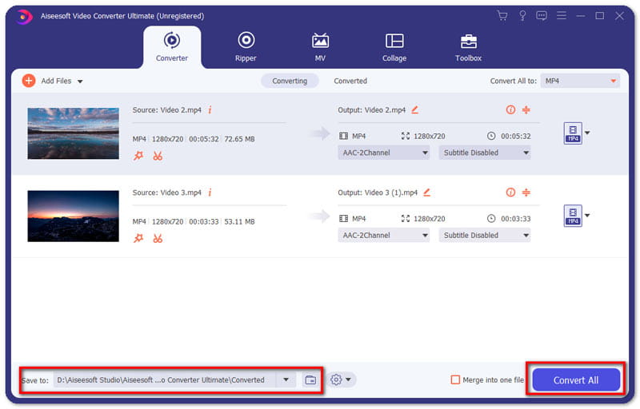Image resolution: width=640 pixels, height=409 pixels.
Task: Show the Converted list tab
Action: tap(350, 81)
